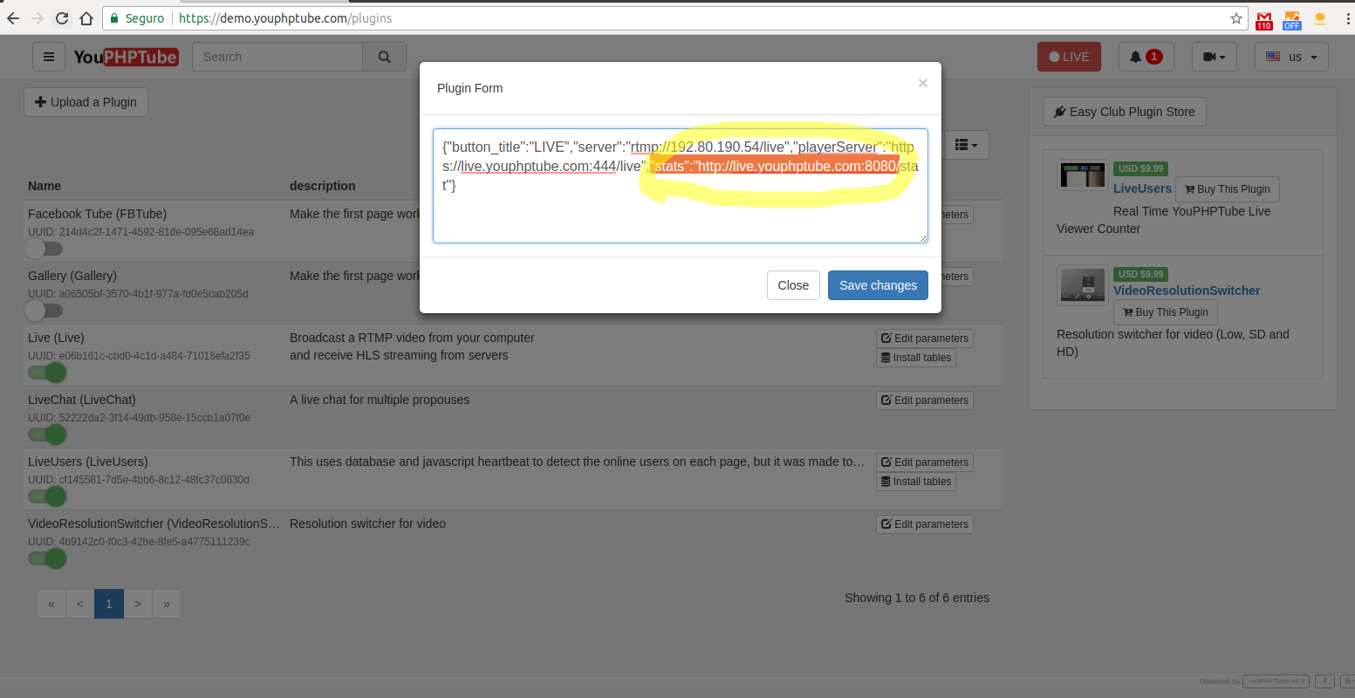Close the Plugin Form dialog with X
Image resolution: width=1355 pixels, height=698 pixels.
[922, 83]
